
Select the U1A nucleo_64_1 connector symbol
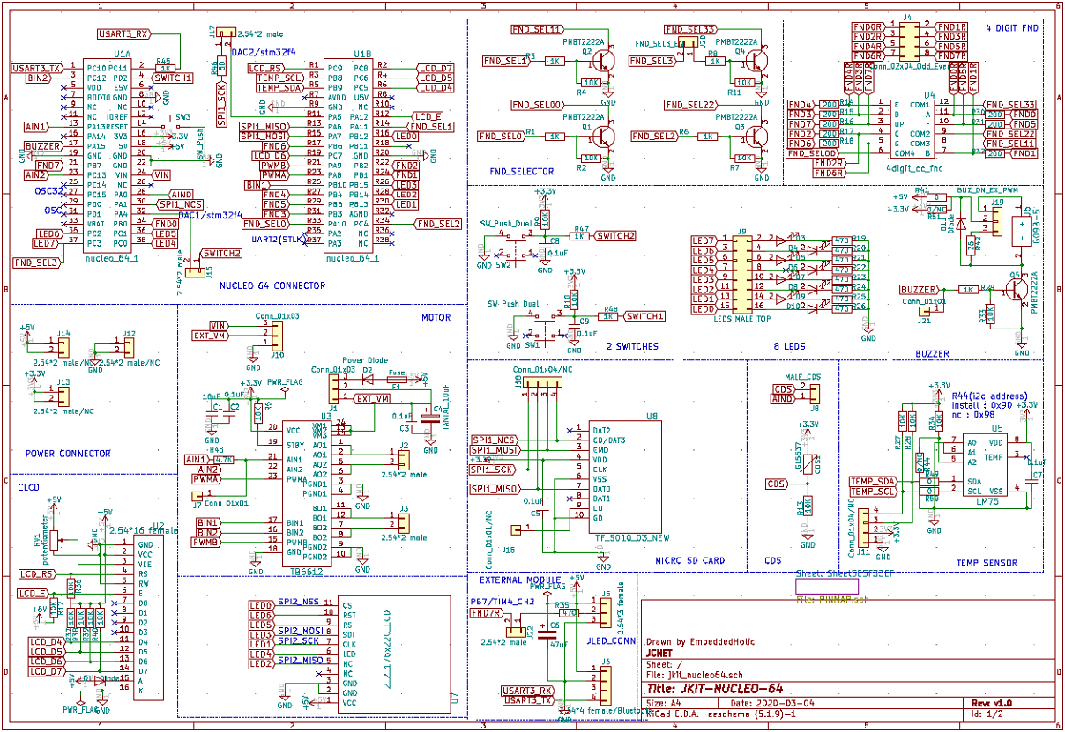(108, 156)
